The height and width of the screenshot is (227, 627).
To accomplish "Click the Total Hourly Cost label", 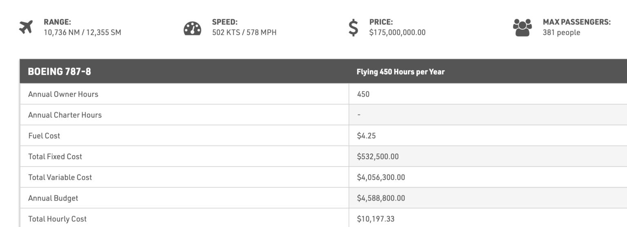I will (58, 219).
